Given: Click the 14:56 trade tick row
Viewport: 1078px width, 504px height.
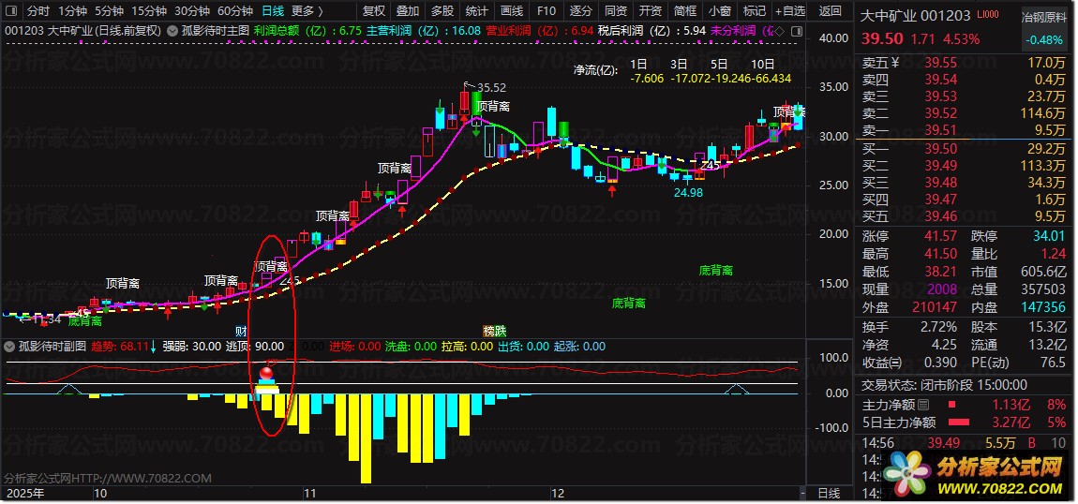Looking at the screenshot, I should (x=964, y=443).
